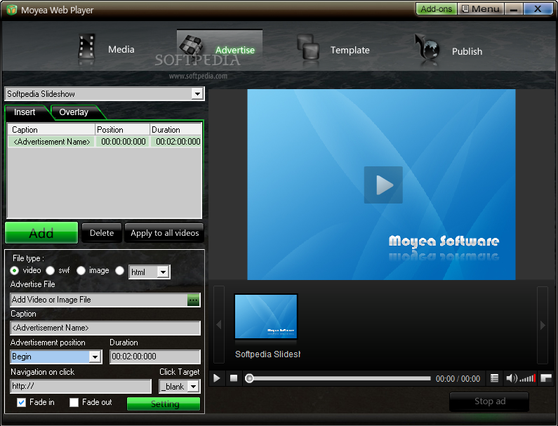This screenshot has height=426, width=558.
Task: Select the video file type radio button
Action: 15,271
